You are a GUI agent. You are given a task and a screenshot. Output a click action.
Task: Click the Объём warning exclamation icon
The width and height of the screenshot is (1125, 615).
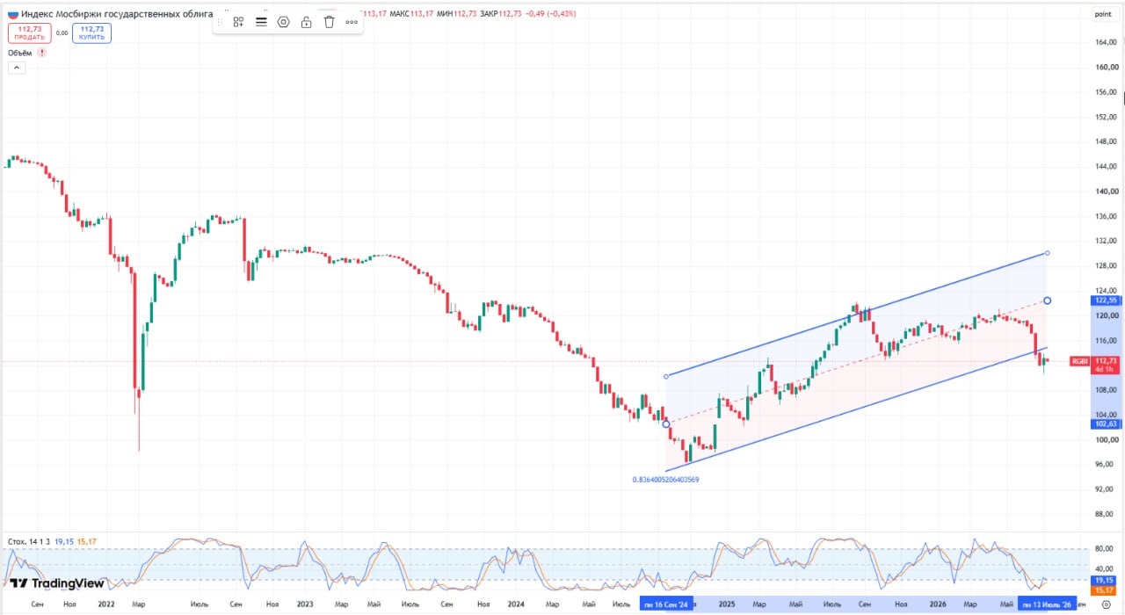[x=41, y=53]
